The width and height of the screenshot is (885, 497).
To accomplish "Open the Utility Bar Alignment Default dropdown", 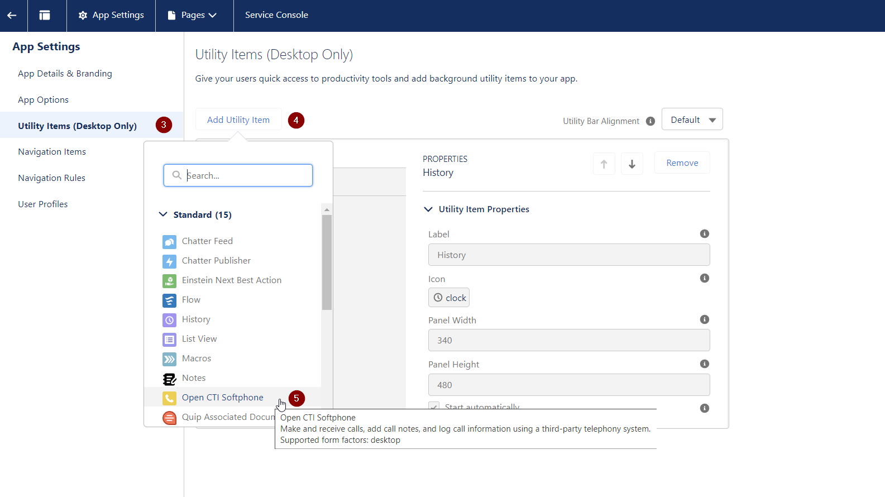I will click(x=692, y=120).
